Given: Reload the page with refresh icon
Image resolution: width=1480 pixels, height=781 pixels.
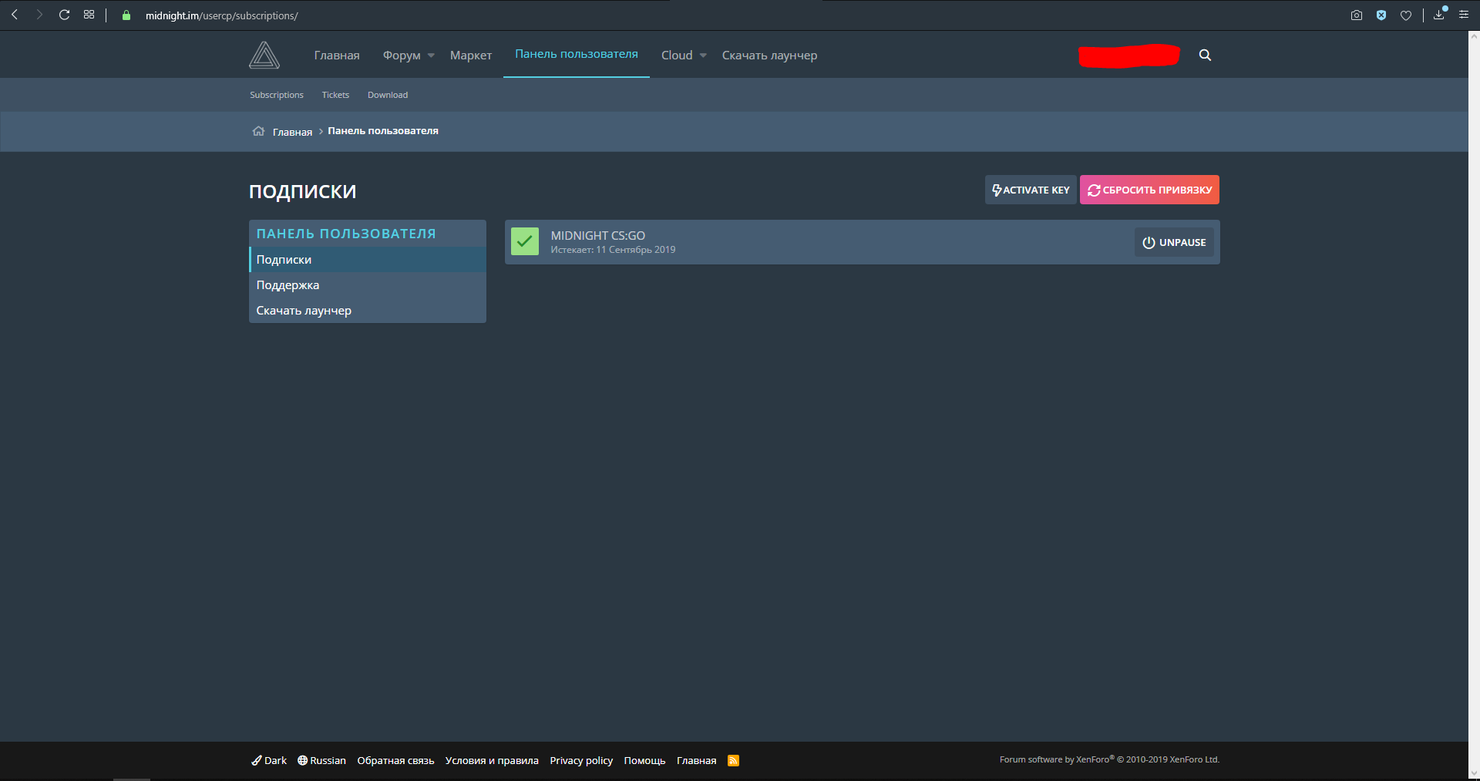Looking at the screenshot, I should [x=64, y=15].
